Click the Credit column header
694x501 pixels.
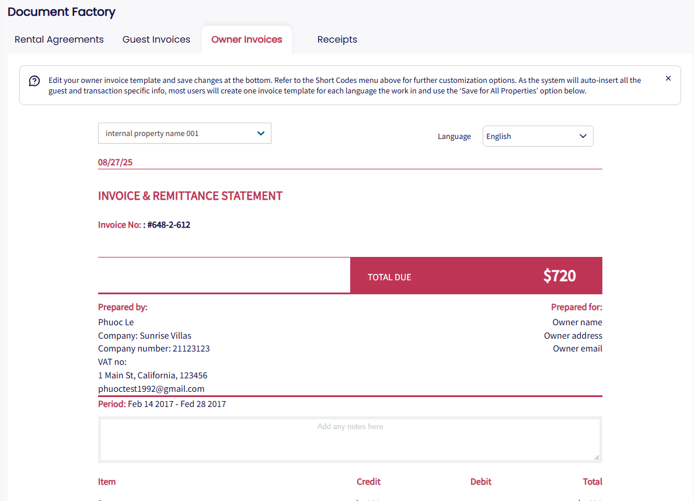(x=368, y=482)
